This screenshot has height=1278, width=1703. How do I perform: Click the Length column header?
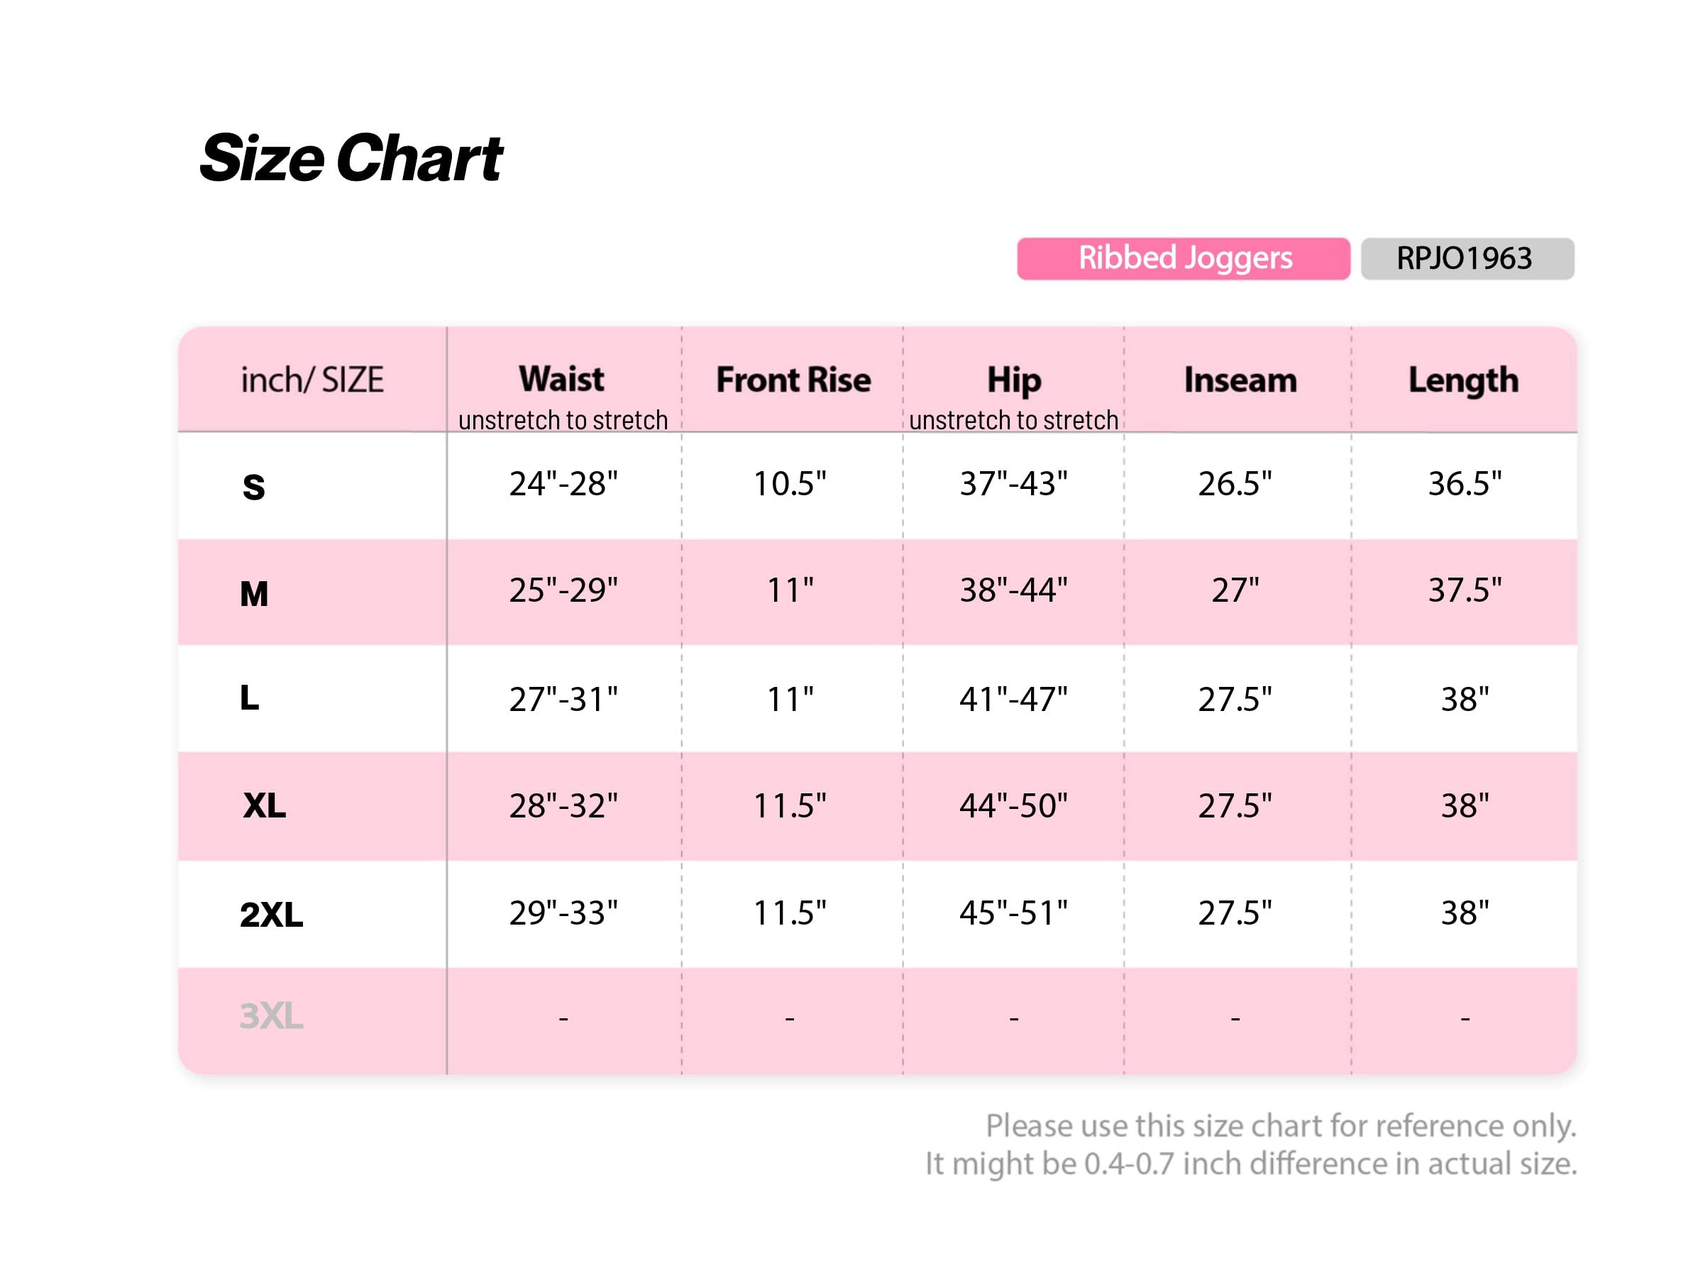(1464, 380)
